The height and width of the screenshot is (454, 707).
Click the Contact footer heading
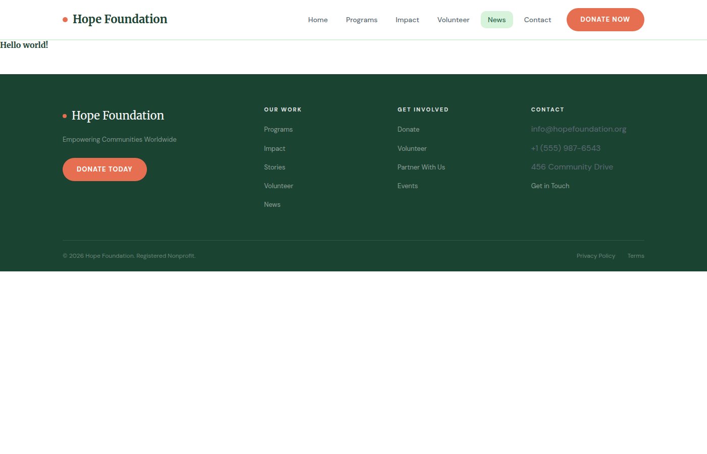click(547, 109)
